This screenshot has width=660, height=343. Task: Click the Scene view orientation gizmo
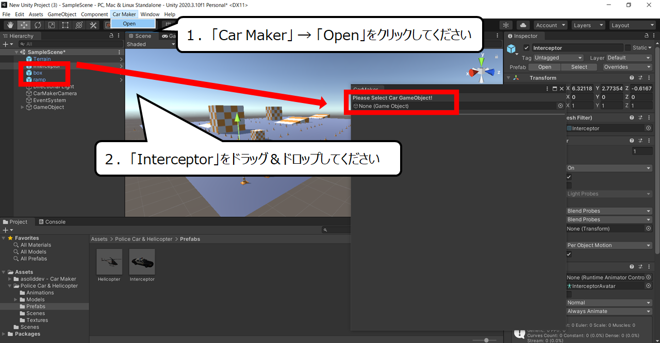[481, 71]
